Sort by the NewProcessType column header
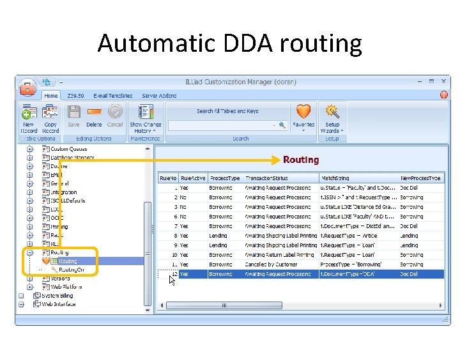The image size is (460, 345). [420, 178]
